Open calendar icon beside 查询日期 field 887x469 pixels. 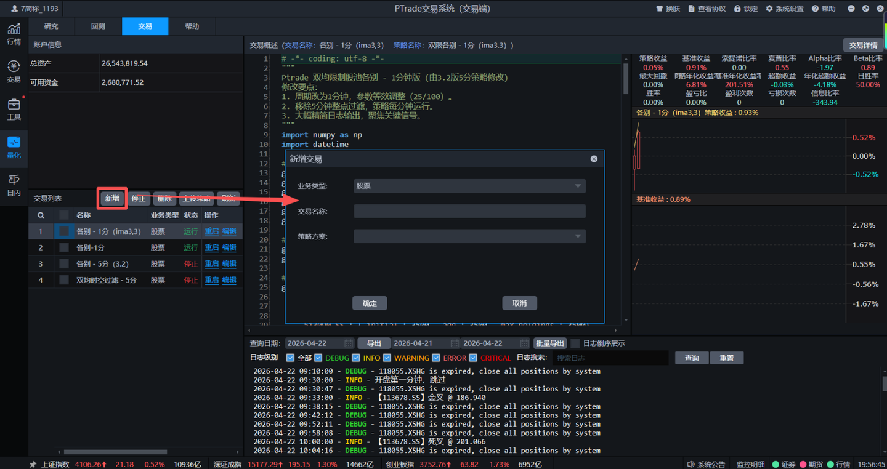(349, 343)
